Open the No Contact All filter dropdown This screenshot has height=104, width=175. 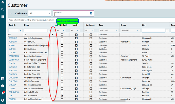89,30
